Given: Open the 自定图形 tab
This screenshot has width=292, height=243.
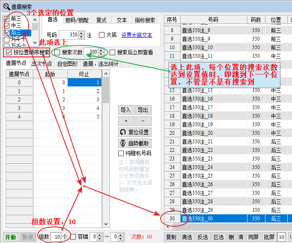Looking at the screenshot, I should [67, 64].
